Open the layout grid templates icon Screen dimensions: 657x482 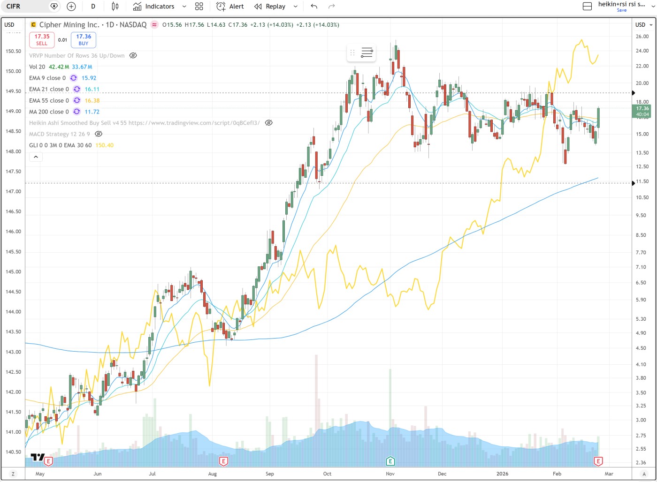[199, 7]
